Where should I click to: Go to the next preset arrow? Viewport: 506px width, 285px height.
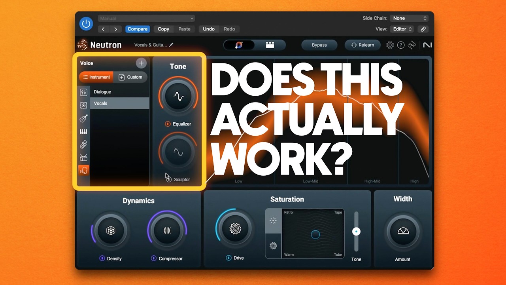click(115, 29)
